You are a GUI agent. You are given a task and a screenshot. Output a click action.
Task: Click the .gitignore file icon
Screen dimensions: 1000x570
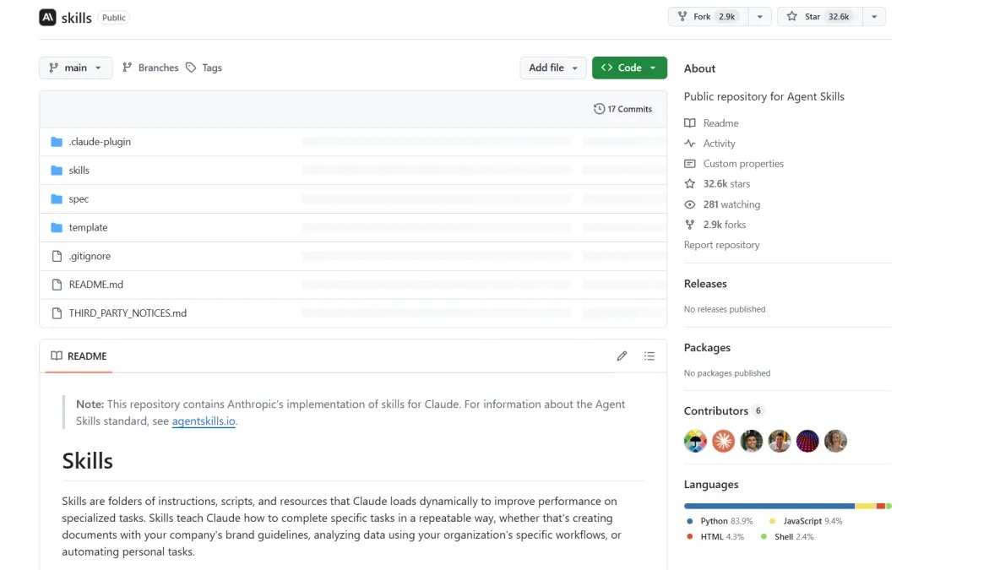tap(57, 256)
